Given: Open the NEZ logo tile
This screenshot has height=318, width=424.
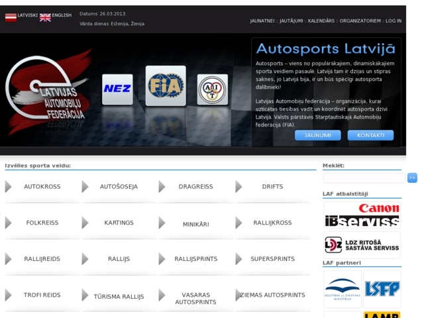Looking at the screenshot, I should [x=117, y=89].
